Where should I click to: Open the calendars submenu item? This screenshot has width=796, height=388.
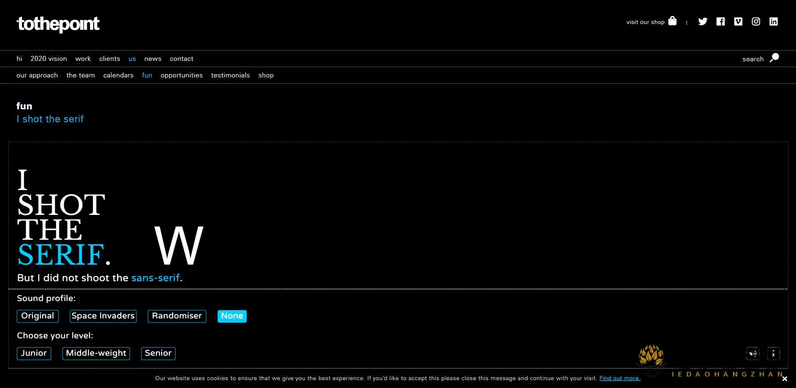(118, 75)
